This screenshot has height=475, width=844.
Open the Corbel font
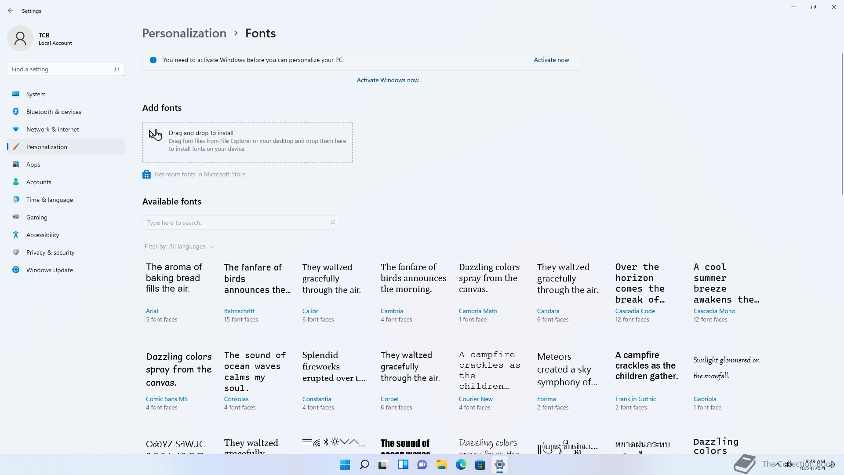pyautogui.click(x=413, y=380)
